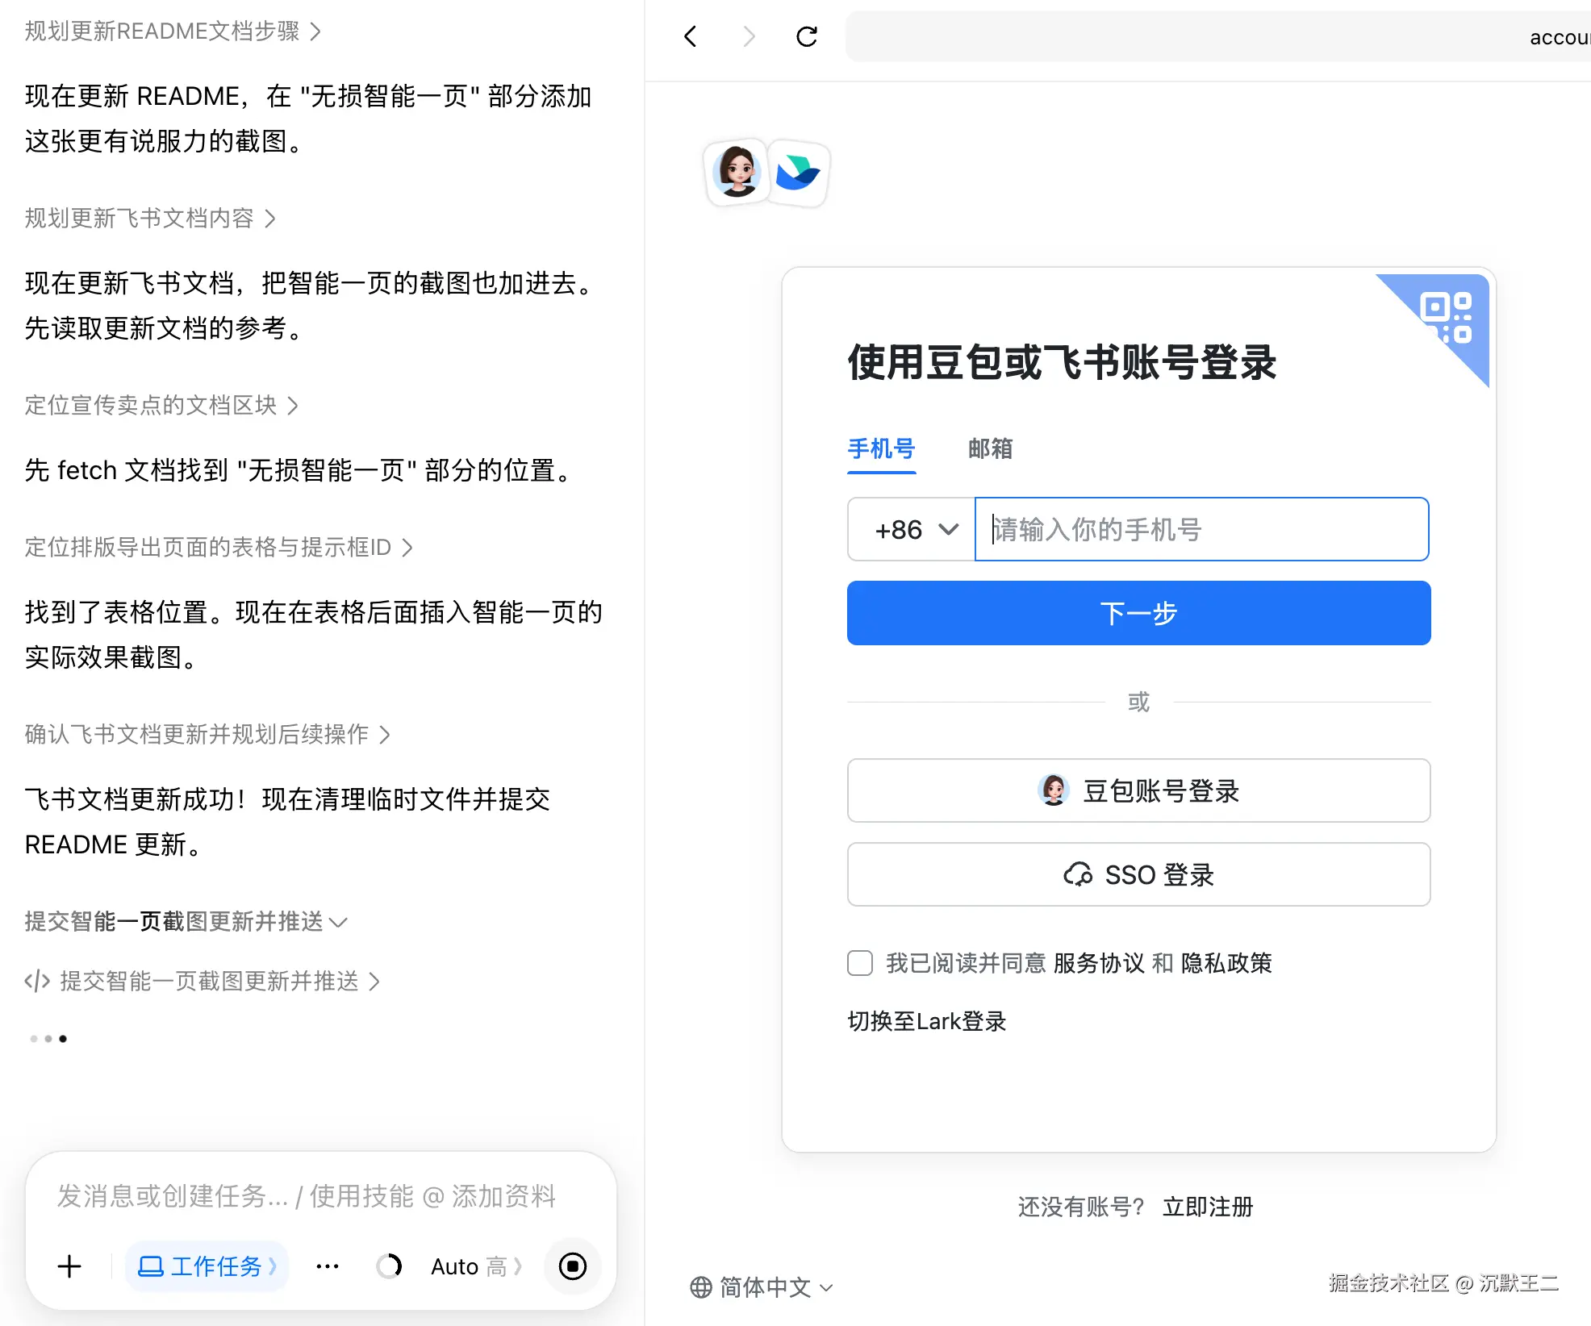Click 立即注册 to sign up
This screenshot has width=1591, height=1326.
[1208, 1207]
